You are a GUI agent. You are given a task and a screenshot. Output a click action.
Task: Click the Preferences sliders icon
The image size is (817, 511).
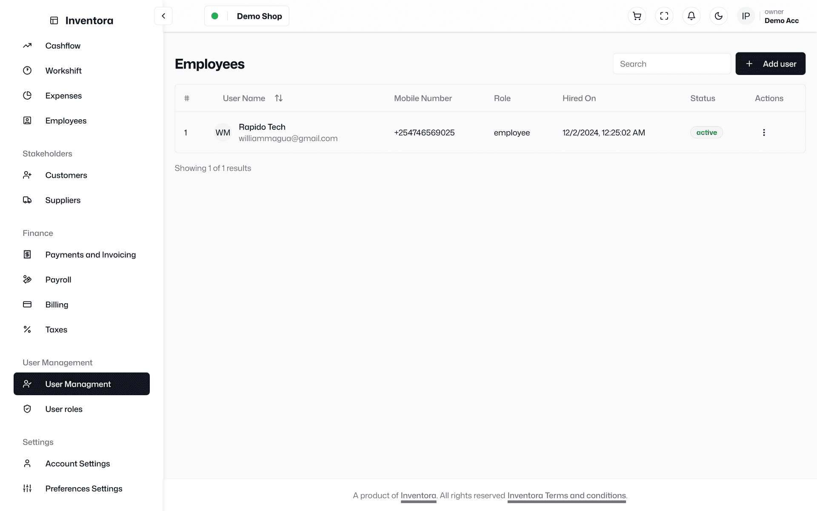pos(27,488)
